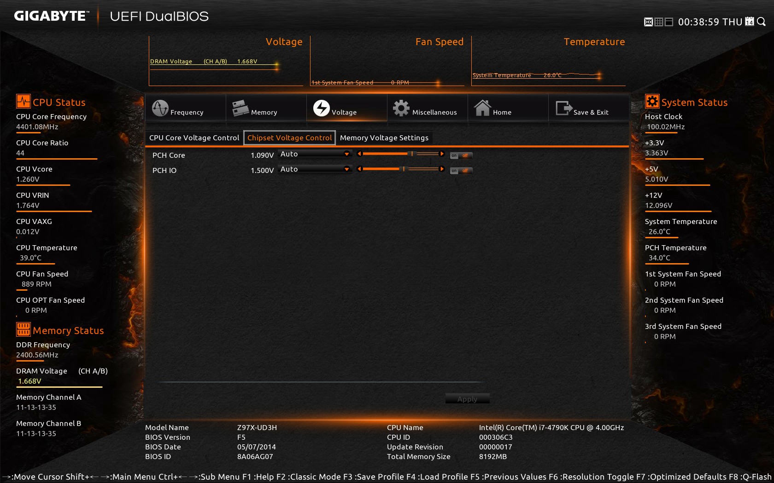Click the Voltage lightning bolt icon
The height and width of the screenshot is (483, 774).
coord(321,108)
